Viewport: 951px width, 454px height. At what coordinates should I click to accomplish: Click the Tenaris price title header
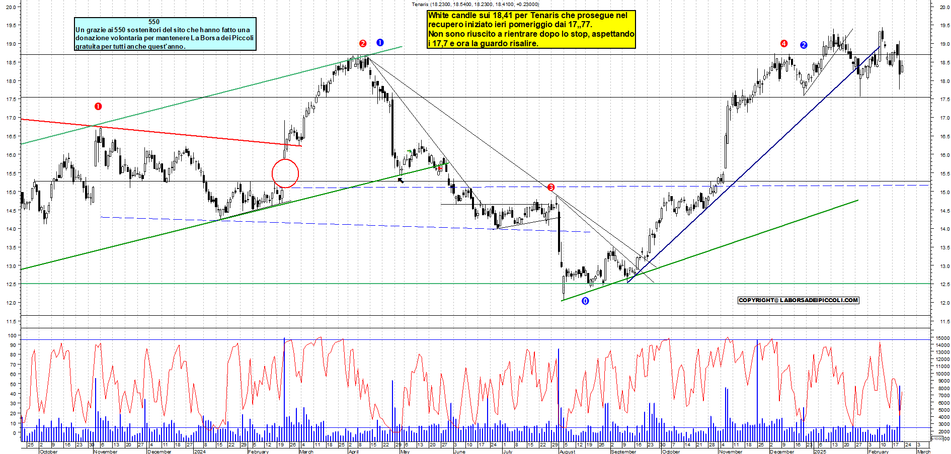pos(475,4)
